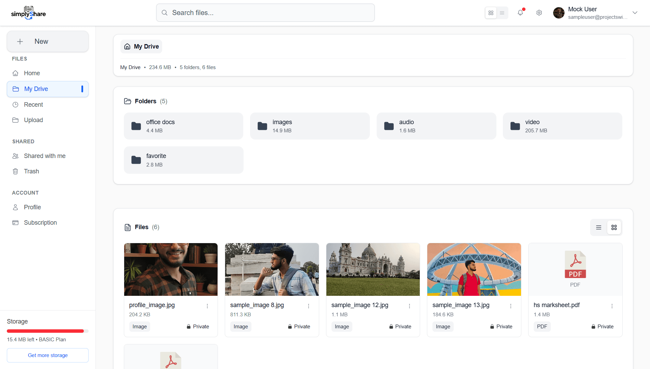Click the red storage usage bar
Viewport: 650px width, 369px height.
(45, 331)
